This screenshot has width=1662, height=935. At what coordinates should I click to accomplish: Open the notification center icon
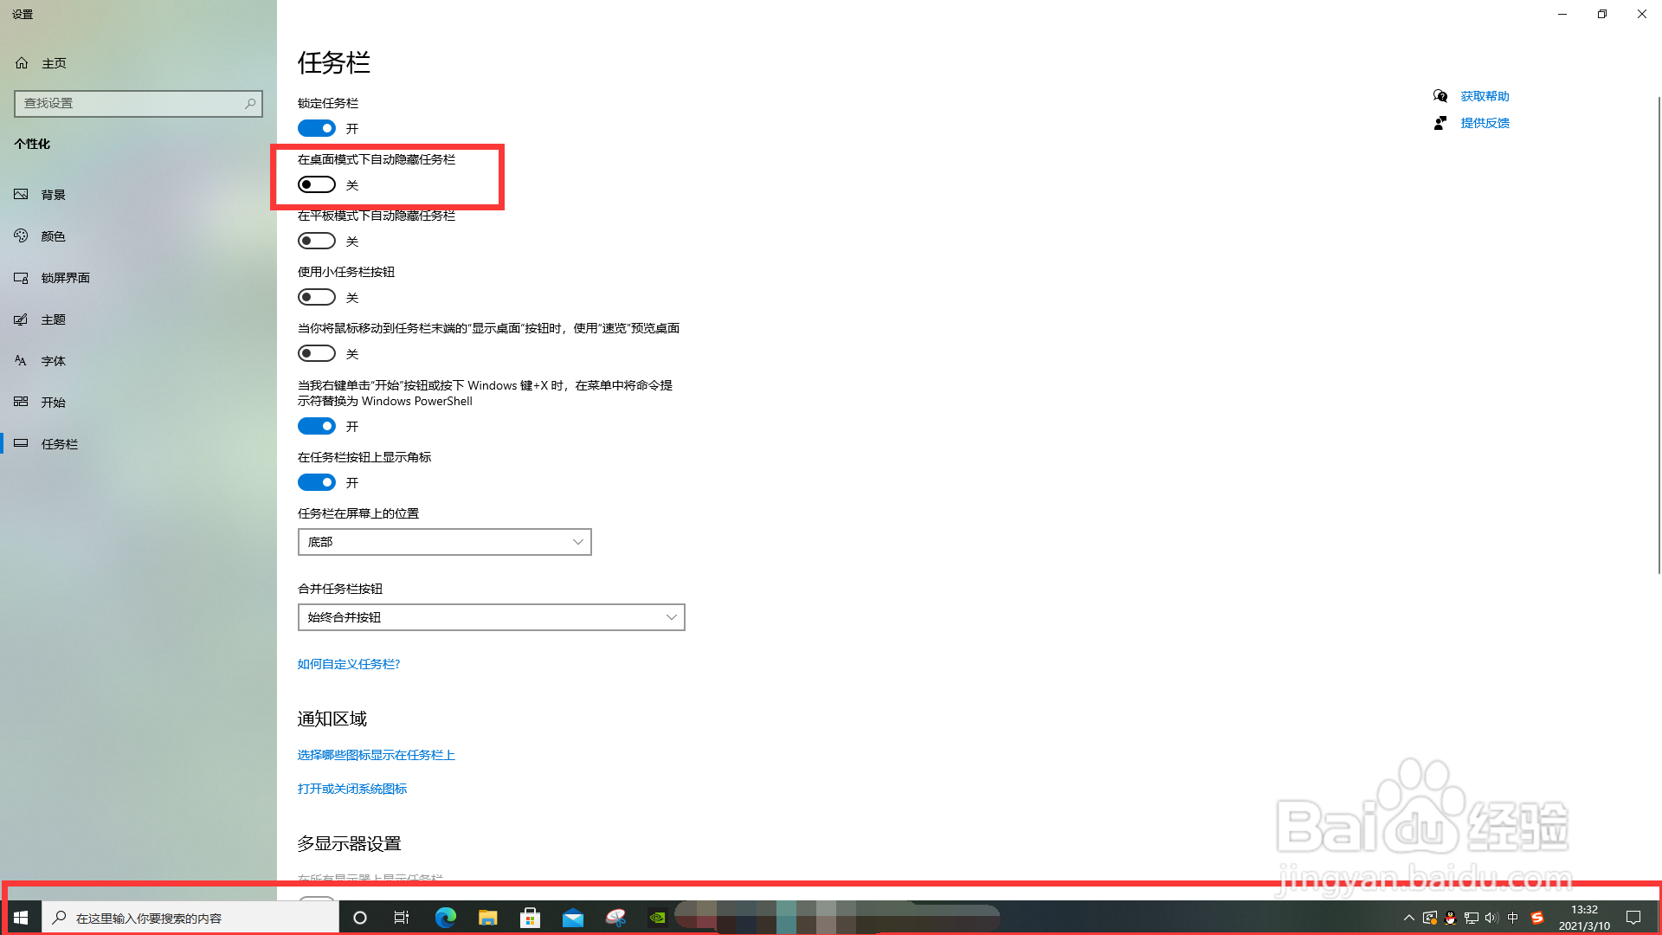(1633, 918)
